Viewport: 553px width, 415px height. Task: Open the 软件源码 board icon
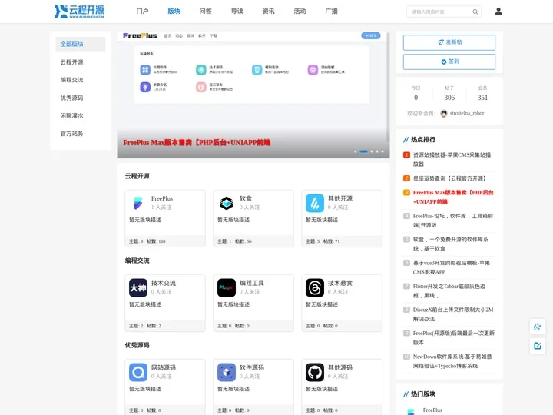coord(227,372)
